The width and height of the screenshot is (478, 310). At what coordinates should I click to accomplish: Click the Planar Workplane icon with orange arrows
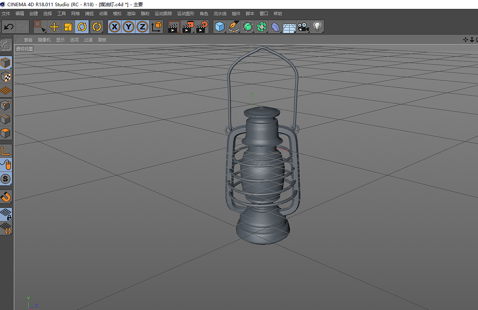click(x=6, y=229)
